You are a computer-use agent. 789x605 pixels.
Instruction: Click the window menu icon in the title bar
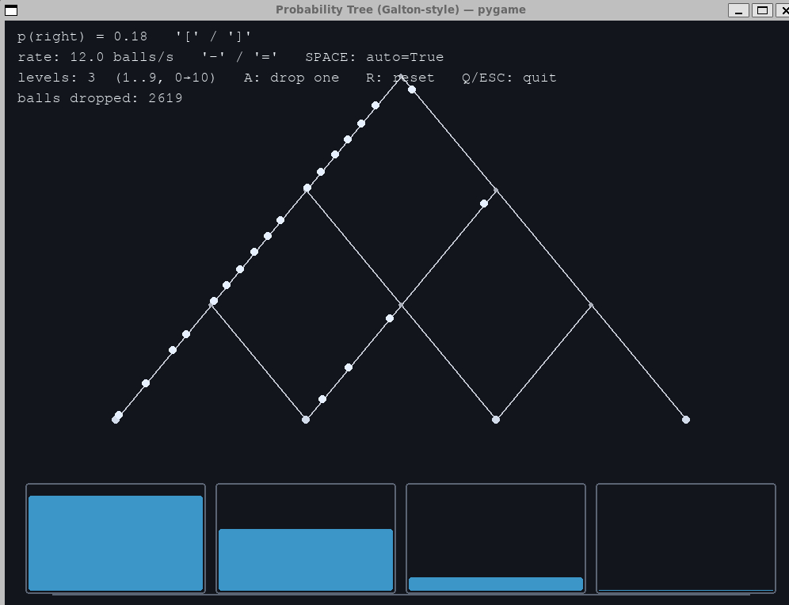tap(10, 10)
